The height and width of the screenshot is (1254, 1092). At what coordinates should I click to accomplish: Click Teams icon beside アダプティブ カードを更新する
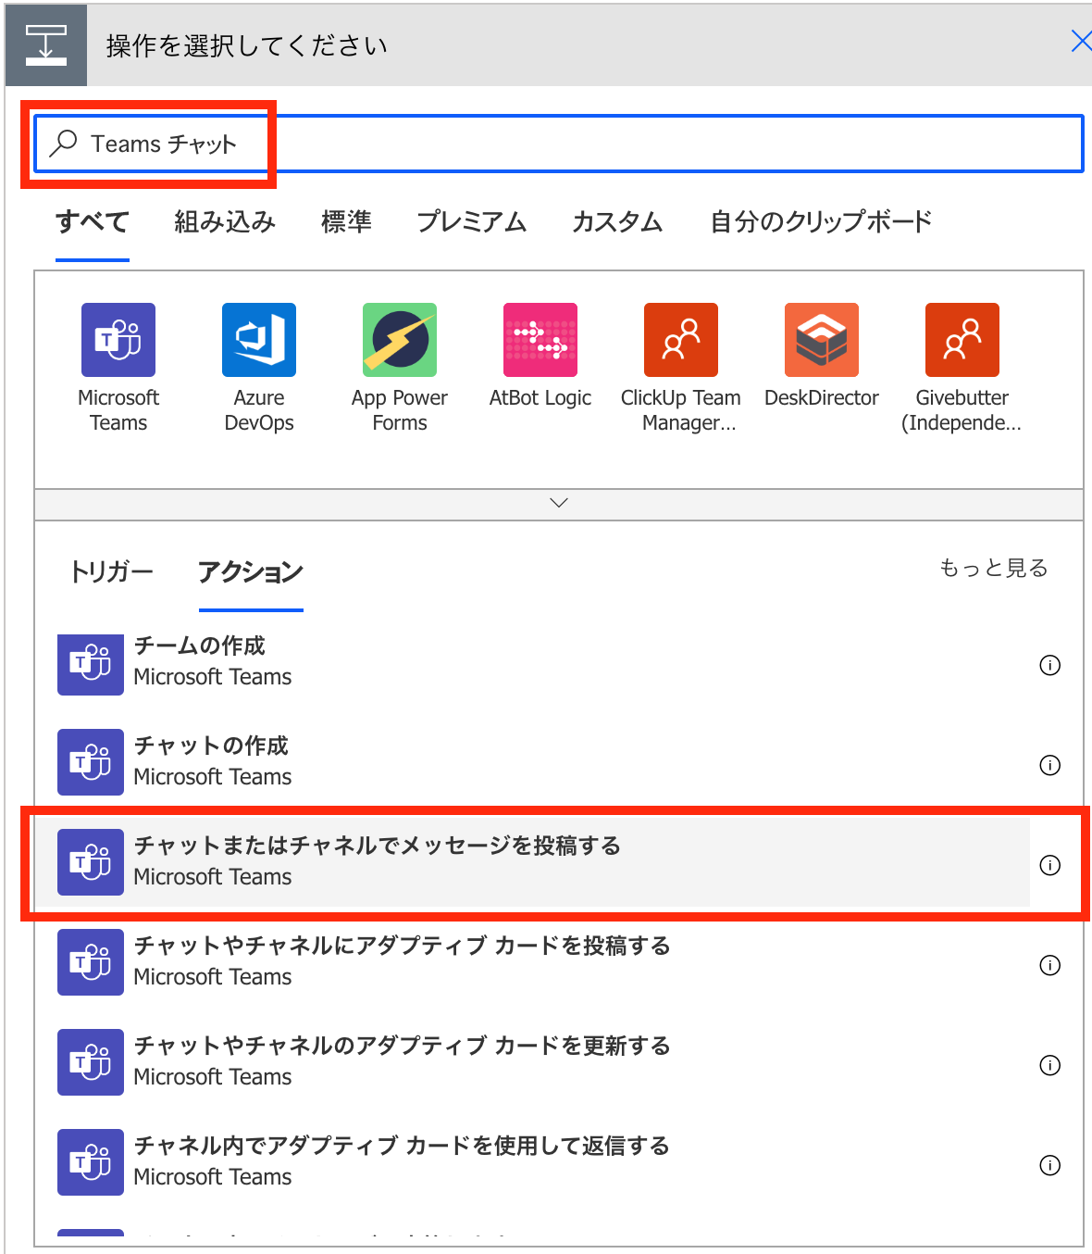click(91, 1062)
